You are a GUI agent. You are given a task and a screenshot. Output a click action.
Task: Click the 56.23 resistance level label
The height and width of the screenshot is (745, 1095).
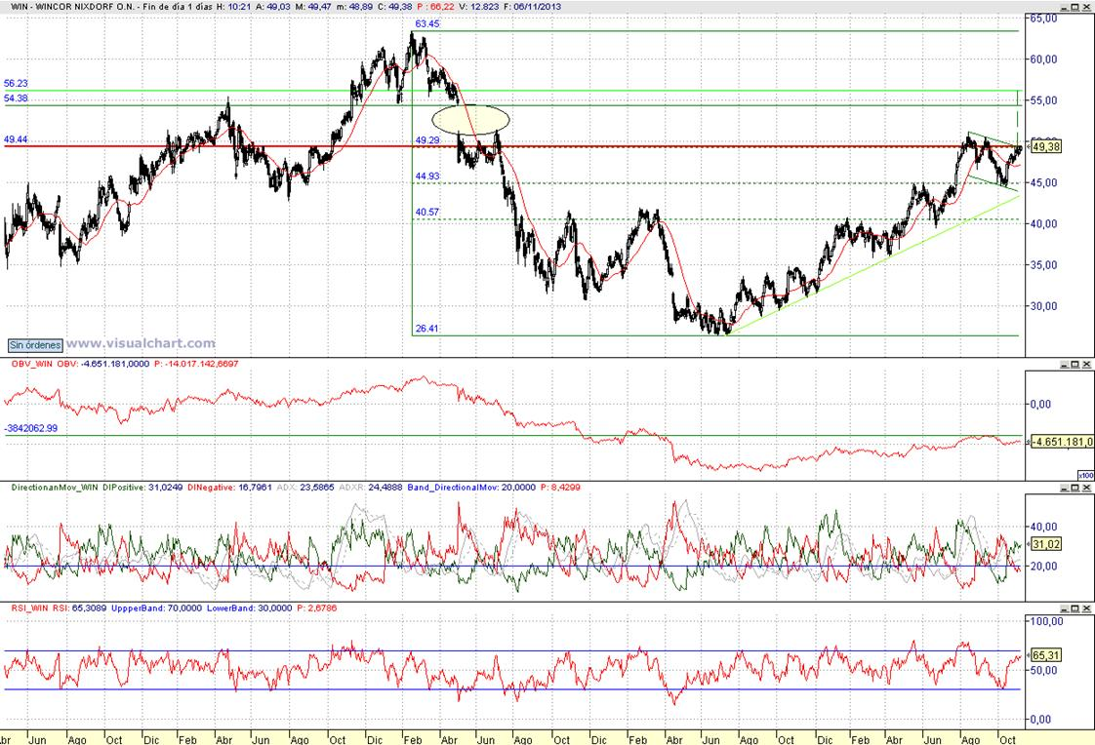click(x=16, y=83)
